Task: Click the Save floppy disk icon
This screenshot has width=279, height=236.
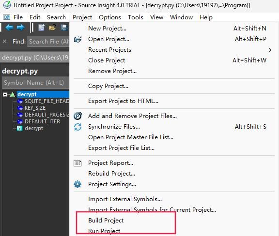Action: [64, 28]
